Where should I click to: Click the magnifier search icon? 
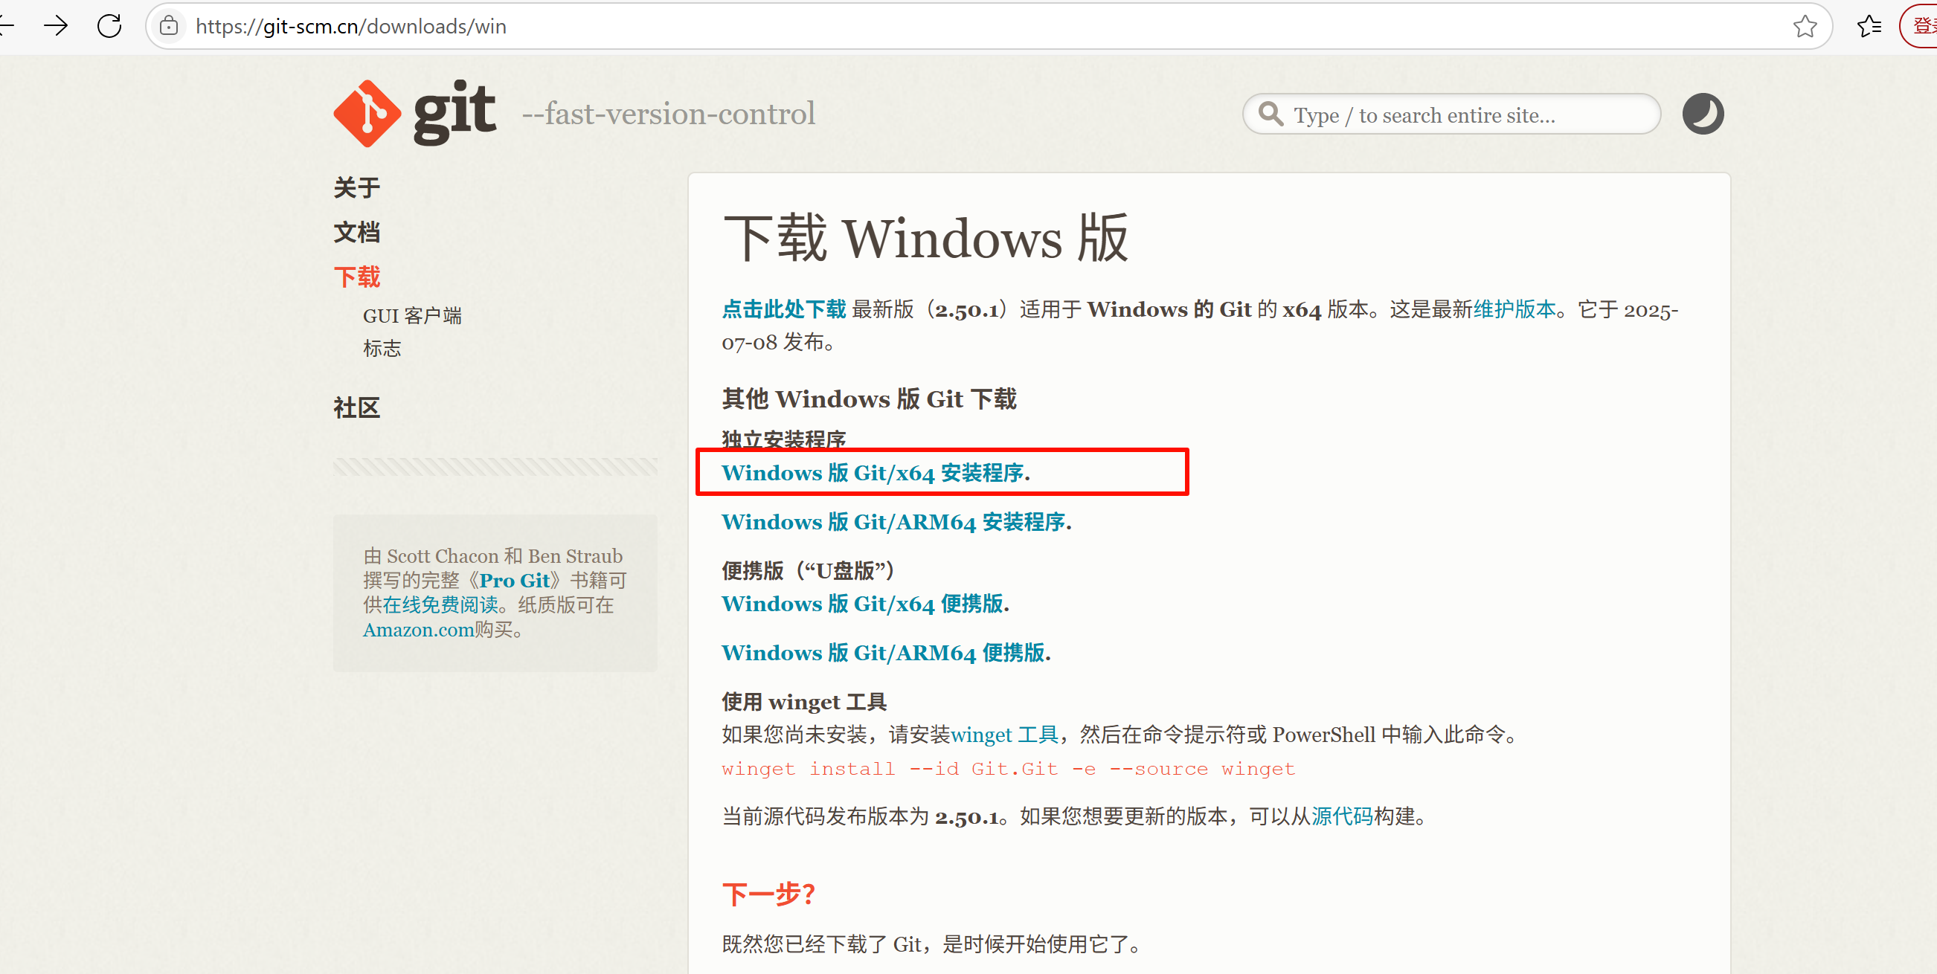tap(1271, 115)
